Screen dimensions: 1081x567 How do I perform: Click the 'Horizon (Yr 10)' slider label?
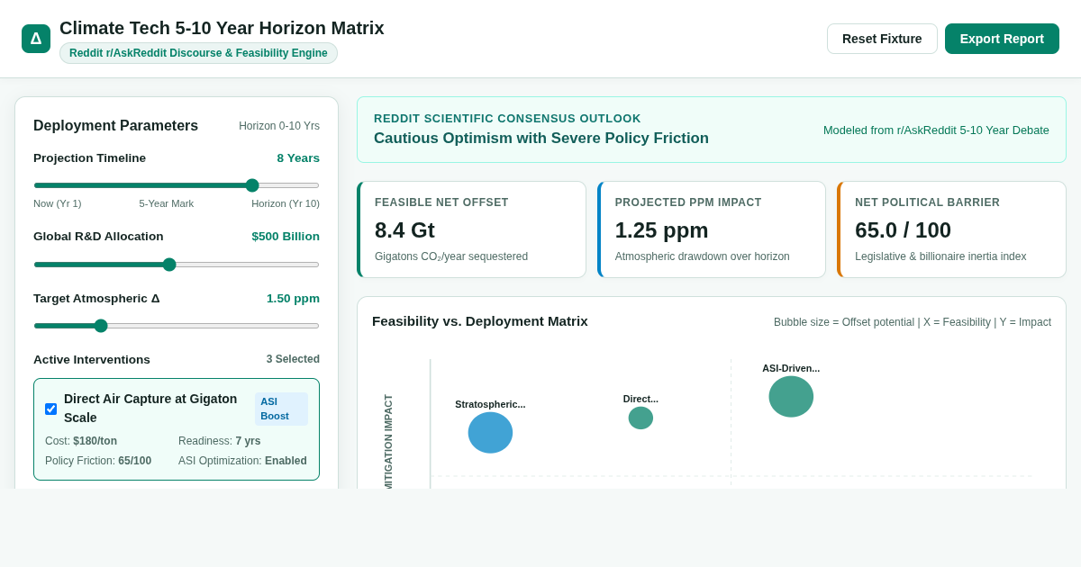coord(286,203)
